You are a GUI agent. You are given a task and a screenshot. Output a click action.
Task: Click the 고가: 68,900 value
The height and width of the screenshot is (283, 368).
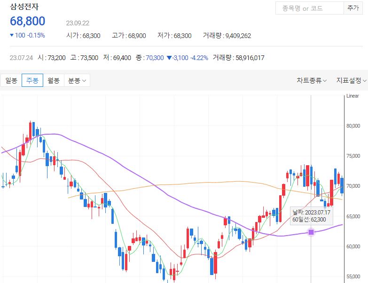(129, 36)
